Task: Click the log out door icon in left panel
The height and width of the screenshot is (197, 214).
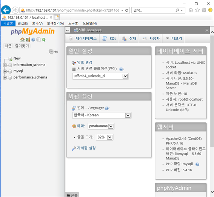Action: pyautogui.click(x=28, y=40)
